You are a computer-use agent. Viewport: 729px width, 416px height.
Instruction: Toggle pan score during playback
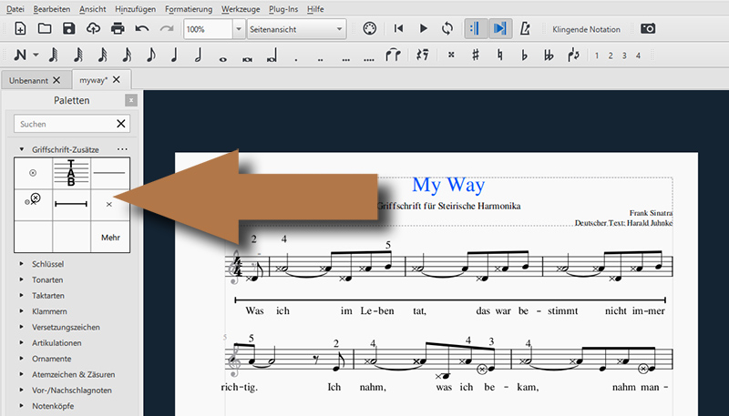(500, 29)
